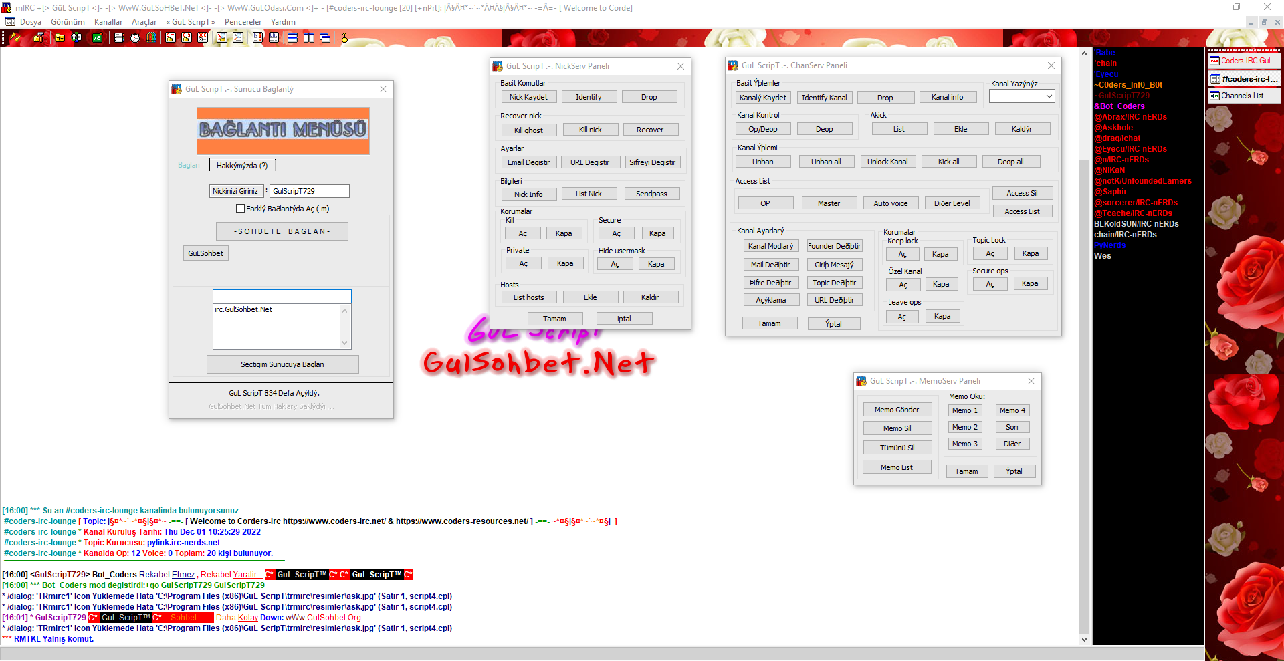Switch to Channels List window in switchbar
Screen dimensions: 1284x661
(x=1243, y=96)
